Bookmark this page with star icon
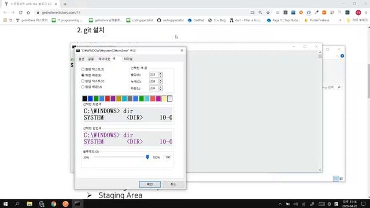 pyautogui.click(x=268, y=13)
